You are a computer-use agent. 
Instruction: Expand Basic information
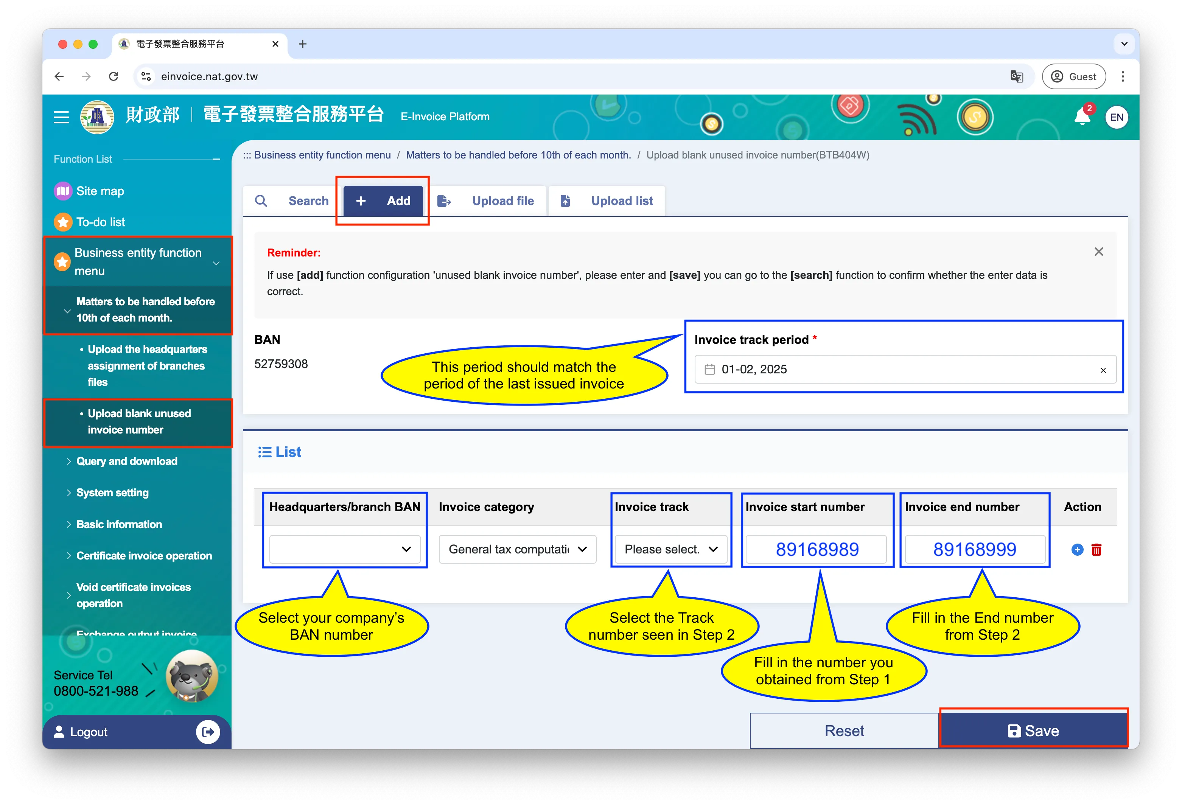pos(119,524)
